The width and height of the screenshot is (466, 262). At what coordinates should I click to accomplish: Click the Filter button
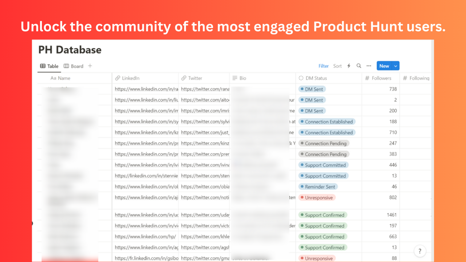coord(324,66)
